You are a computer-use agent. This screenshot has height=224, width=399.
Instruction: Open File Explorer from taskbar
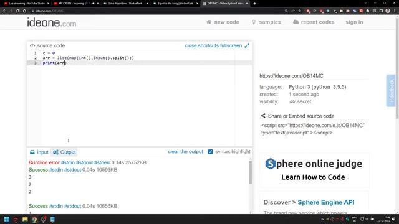click(25, 219)
